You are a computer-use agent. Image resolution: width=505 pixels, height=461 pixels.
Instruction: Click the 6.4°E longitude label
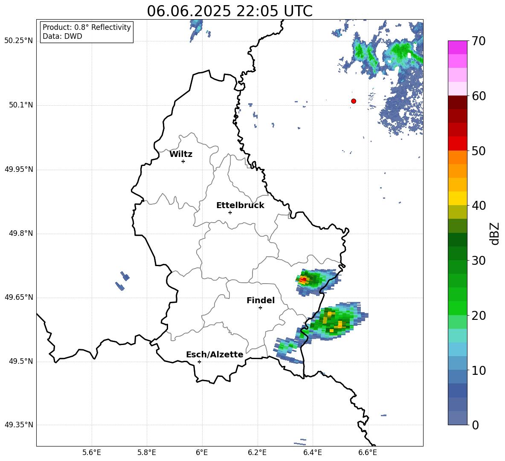pyautogui.click(x=312, y=452)
